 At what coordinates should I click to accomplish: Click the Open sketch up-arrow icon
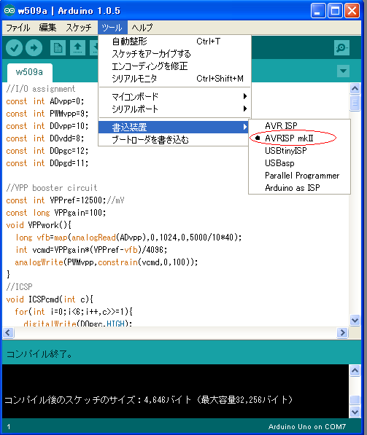click(x=77, y=48)
